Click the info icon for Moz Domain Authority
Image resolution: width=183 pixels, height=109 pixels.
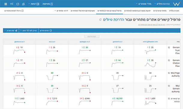point(169,86)
